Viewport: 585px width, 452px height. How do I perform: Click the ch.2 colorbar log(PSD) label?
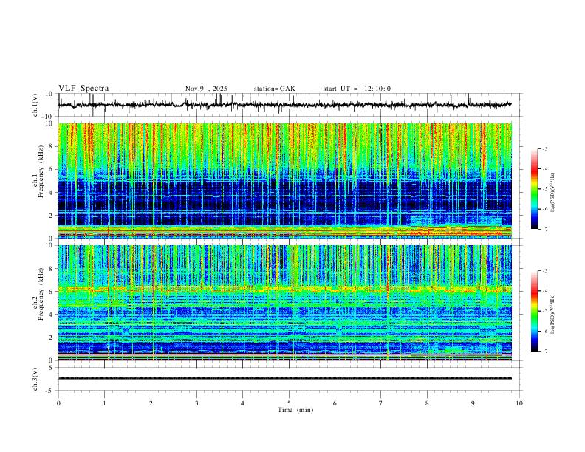[552, 314]
